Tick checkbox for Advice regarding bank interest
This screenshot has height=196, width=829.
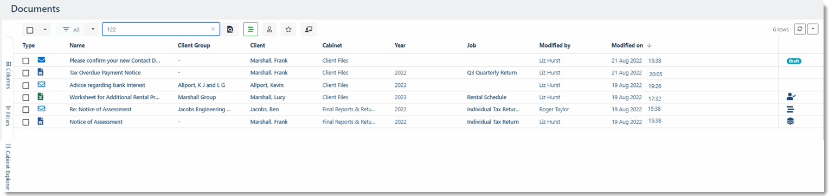click(25, 85)
